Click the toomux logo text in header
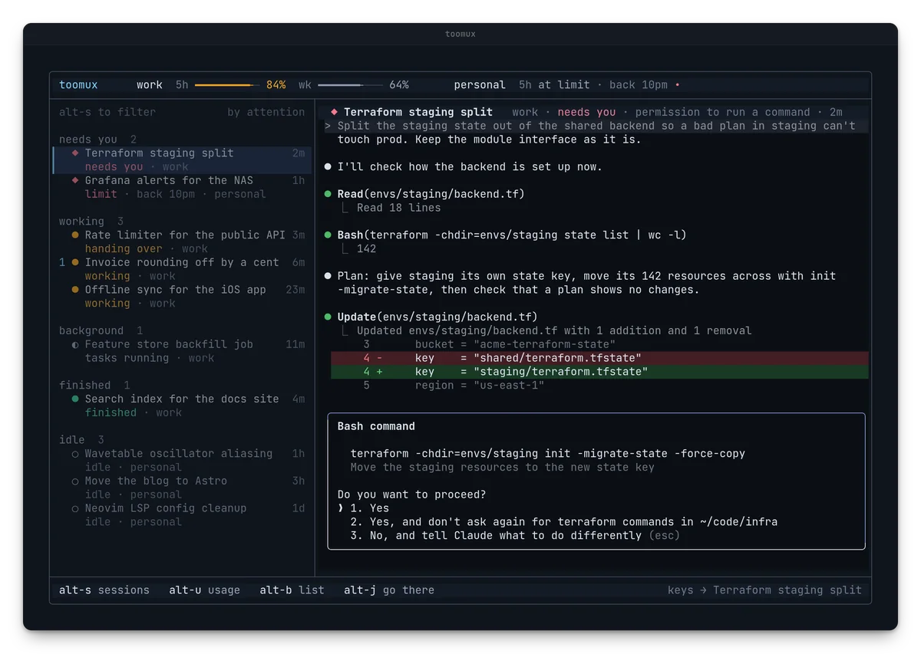The width and height of the screenshot is (921, 657). tap(78, 85)
